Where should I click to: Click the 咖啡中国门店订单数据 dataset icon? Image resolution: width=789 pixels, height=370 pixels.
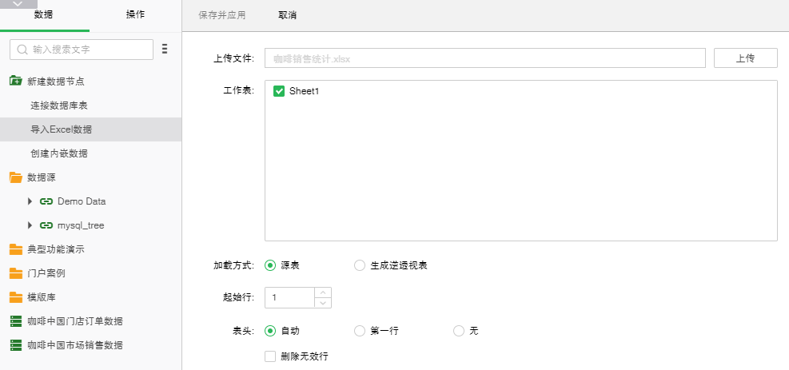click(x=15, y=321)
